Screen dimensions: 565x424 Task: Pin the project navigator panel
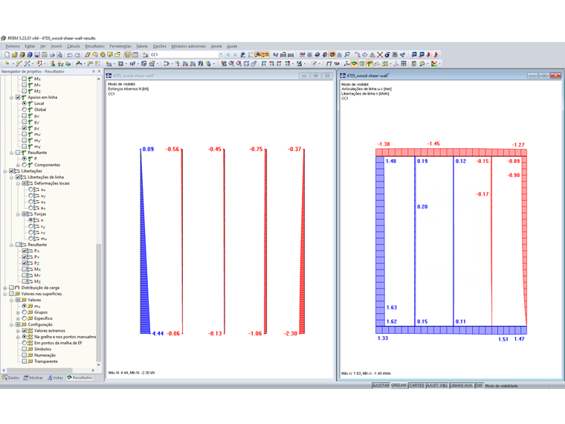click(x=94, y=71)
